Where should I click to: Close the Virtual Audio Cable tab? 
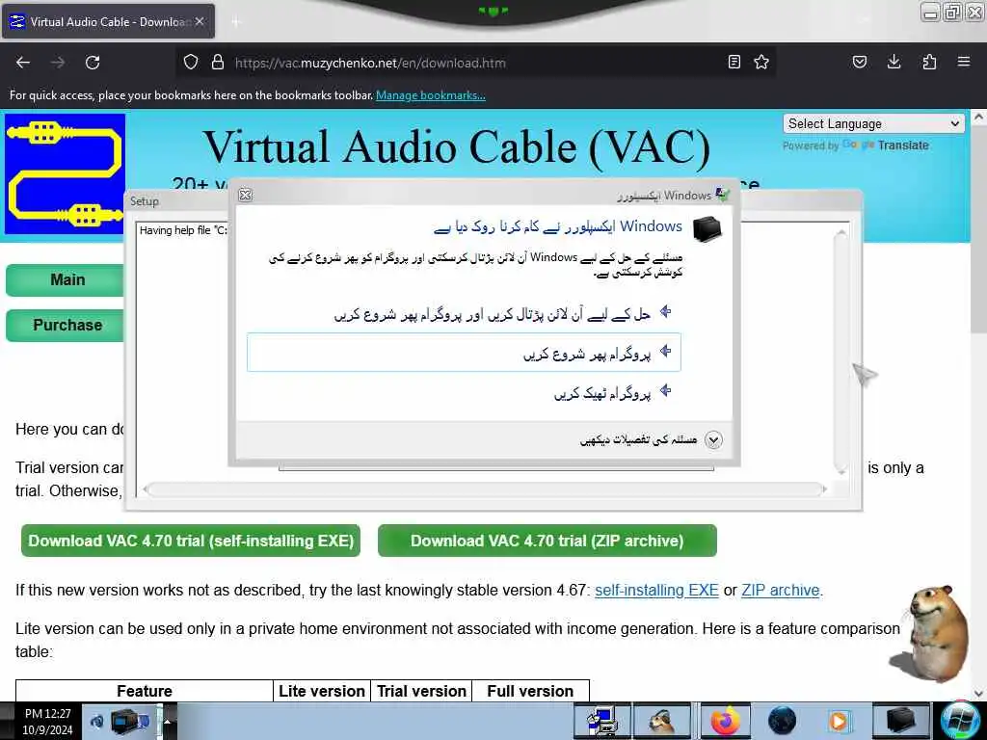(200, 21)
